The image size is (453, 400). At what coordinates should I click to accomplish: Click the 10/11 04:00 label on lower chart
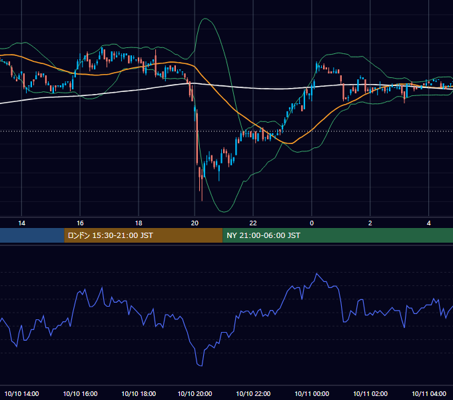[429, 393]
